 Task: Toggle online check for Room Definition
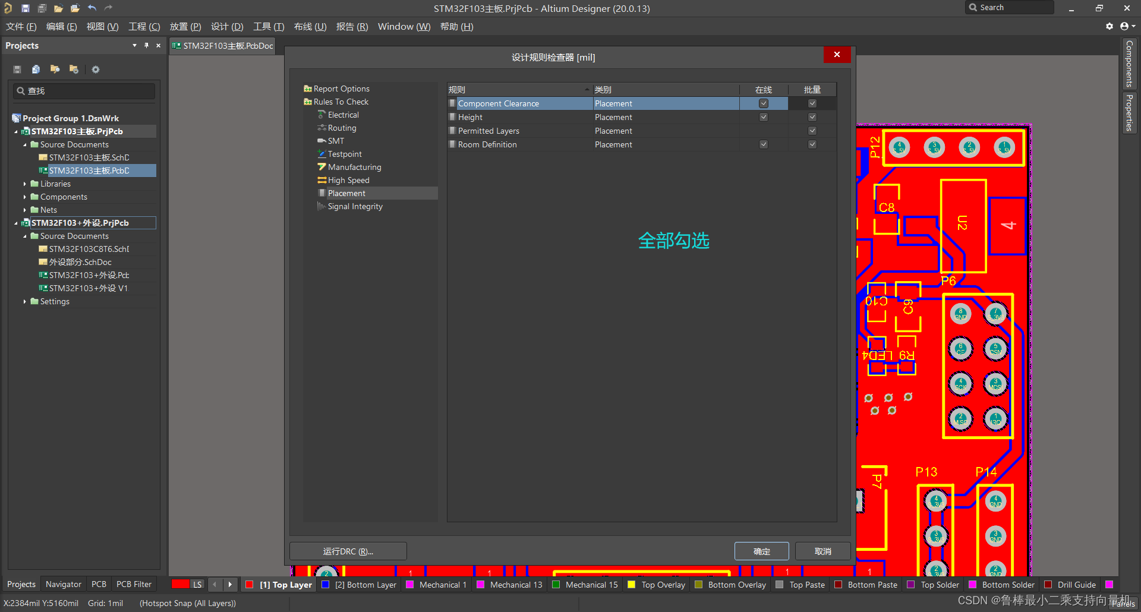pyautogui.click(x=764, y=144)
